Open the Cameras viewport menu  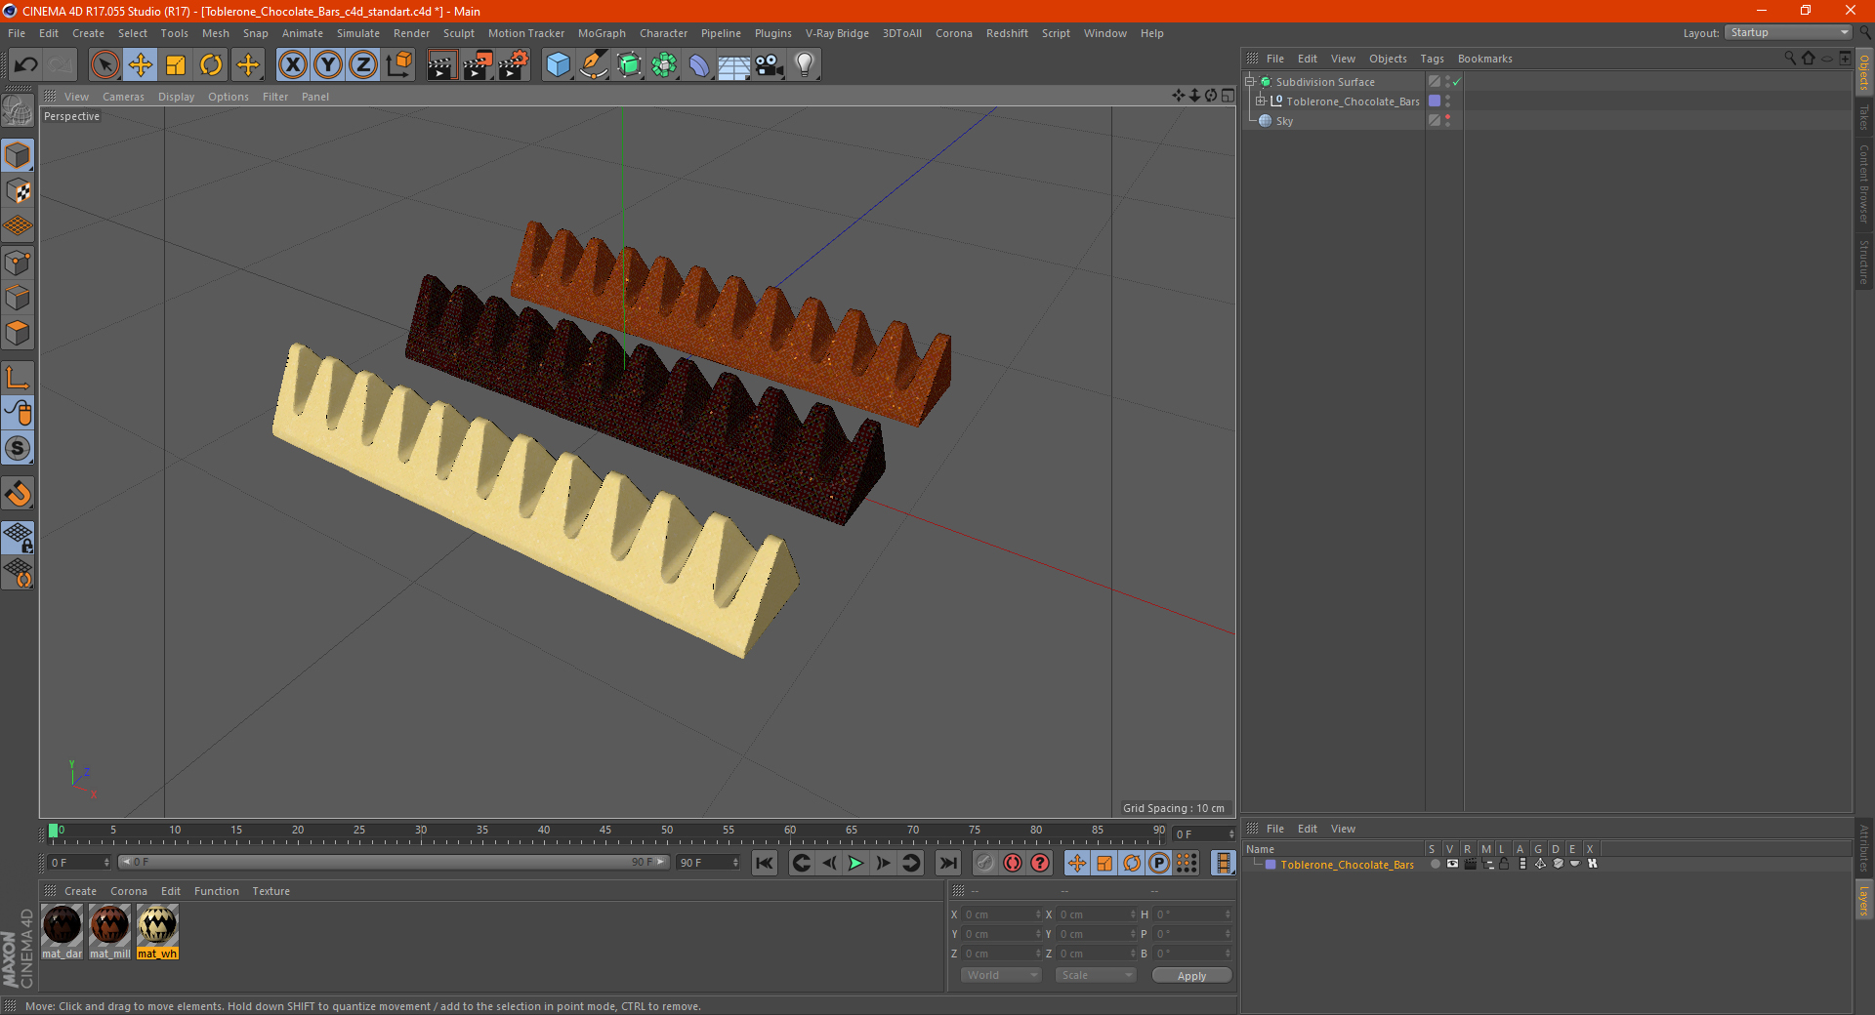click(123, 97)
